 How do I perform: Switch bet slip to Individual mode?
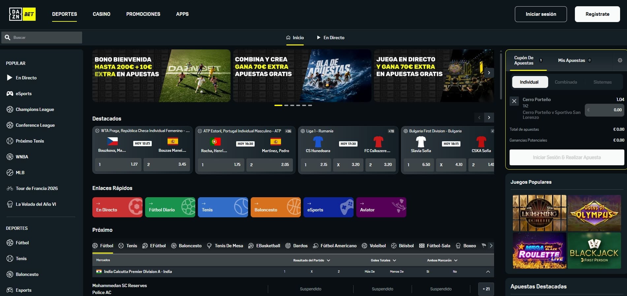click(x=530, y=82)
